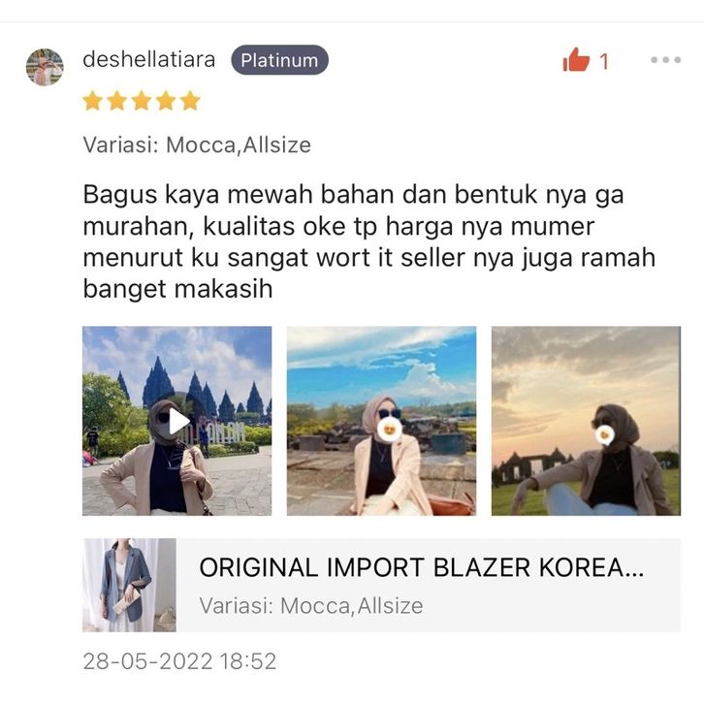Open the third review photo at sunset
Screen dimensions: 704x704
[586, 421]
